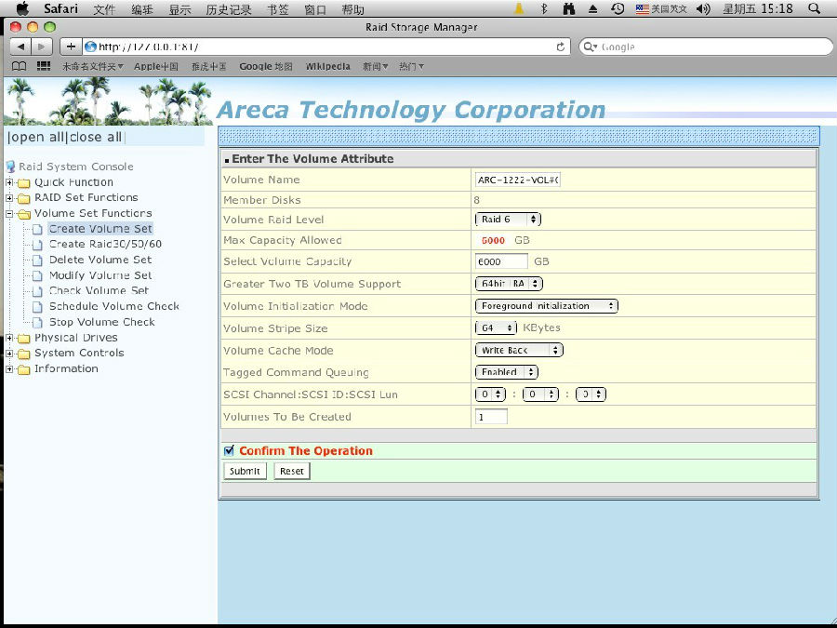Open the reading list book icon
The width and height of the screenshot is (837, 628).
click(20, 66)
